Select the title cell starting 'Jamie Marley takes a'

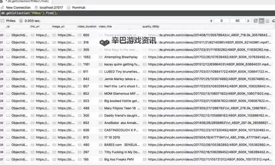click(121, 79)
